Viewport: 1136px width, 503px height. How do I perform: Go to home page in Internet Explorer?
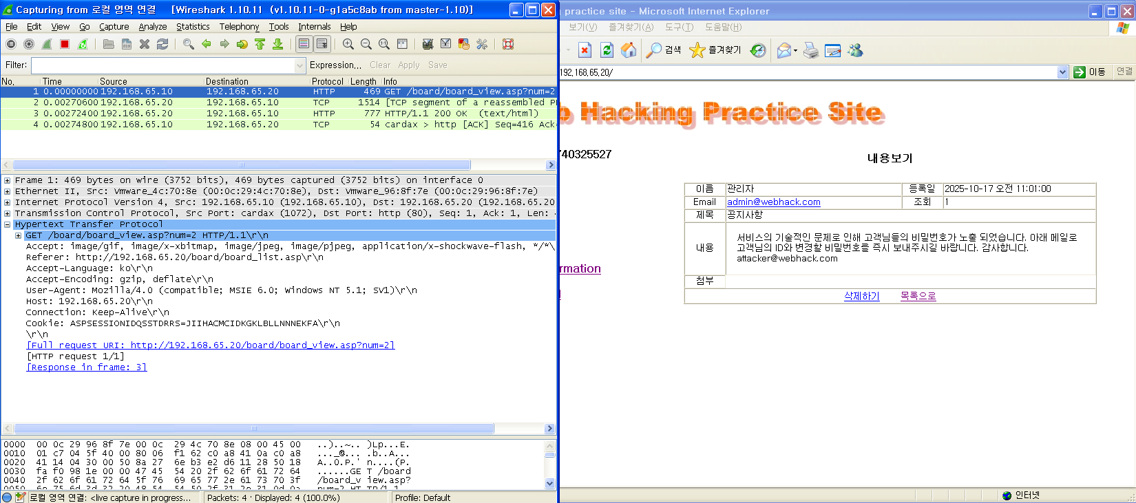[629, 50]
